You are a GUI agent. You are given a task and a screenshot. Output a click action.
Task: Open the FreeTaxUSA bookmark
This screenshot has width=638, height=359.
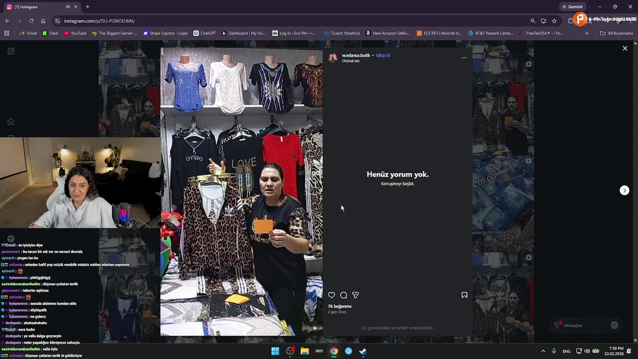(x=541, y=33)
